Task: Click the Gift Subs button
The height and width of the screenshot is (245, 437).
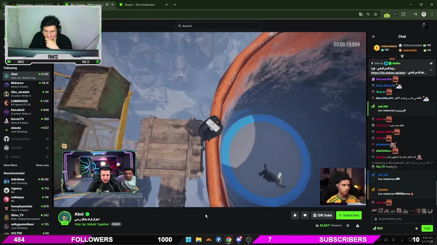Action: tap(323, 215)
